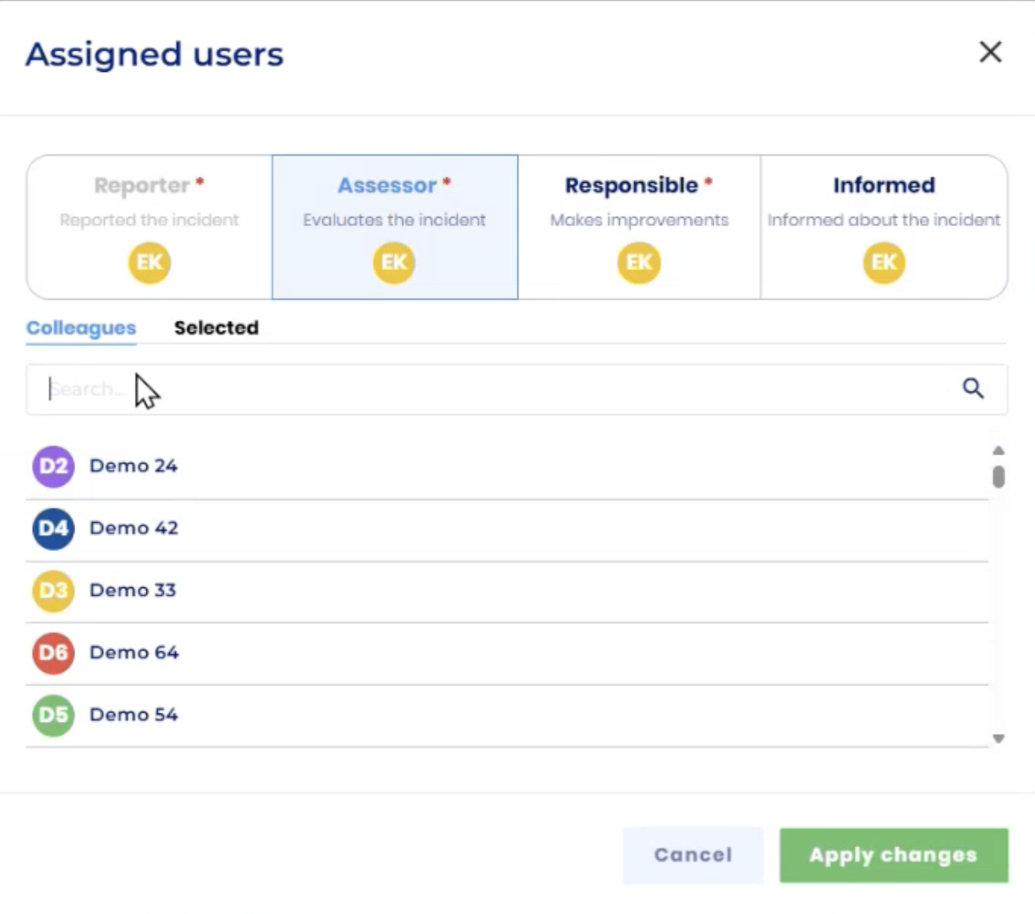Click the green D5 avatar icon
Image resolution: width=1035 pixels, height=914 pixels.
[53, 715]
